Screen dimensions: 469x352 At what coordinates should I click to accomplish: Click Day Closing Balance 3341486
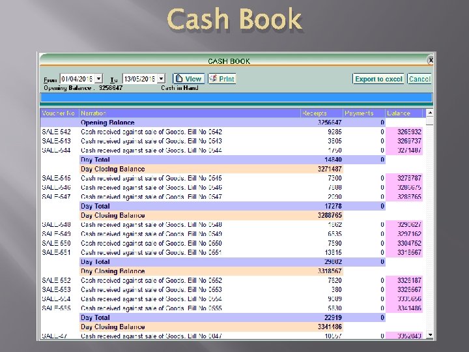(x=330, y=327)
